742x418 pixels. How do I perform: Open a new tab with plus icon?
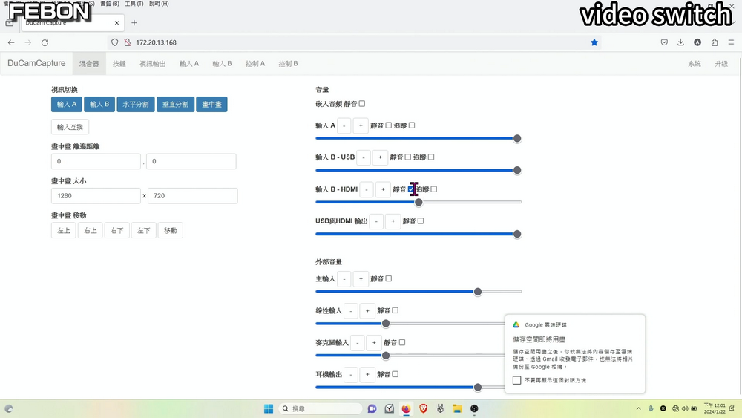coord(134,23)
